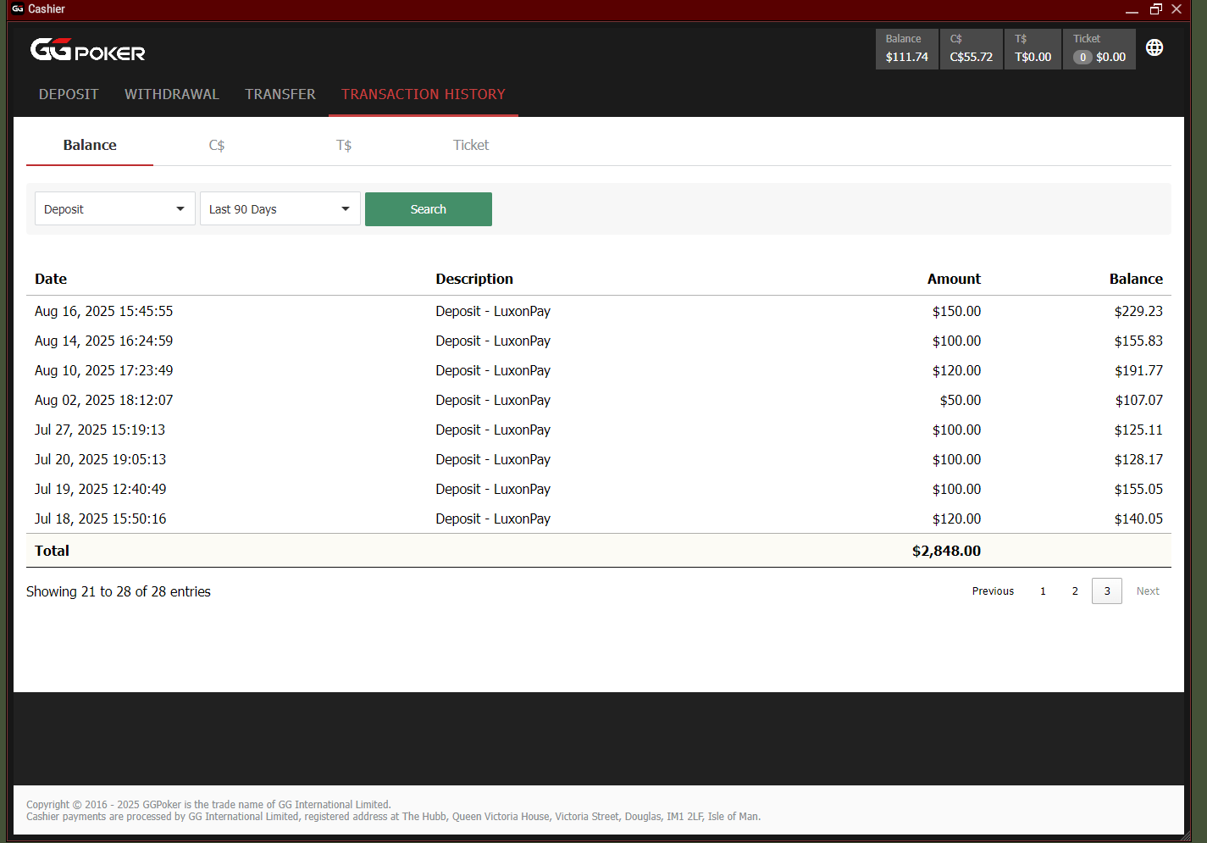This screenshot has width=1207, height=843.
Task: Click the $155.05 balance cell
Action: [x=1138, y=489]
